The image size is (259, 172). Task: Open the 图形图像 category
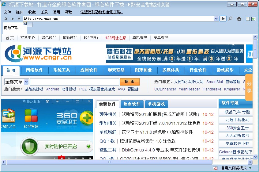tap(144, 70)
